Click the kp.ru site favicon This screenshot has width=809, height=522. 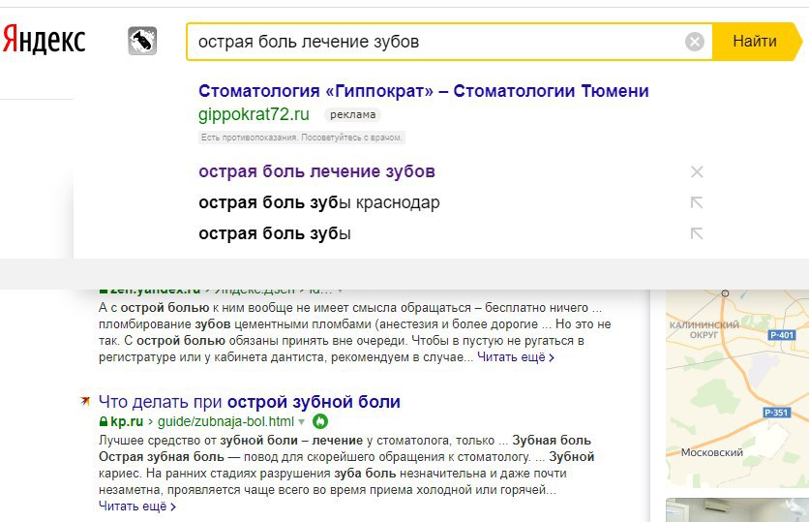pos(85,401)
